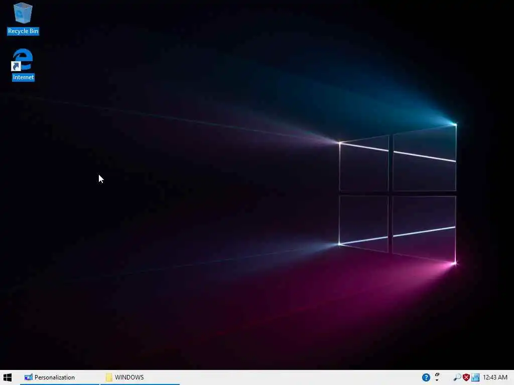Select the Recycle Bin desktop icon

pyautogui.click(x=23, y=18)
